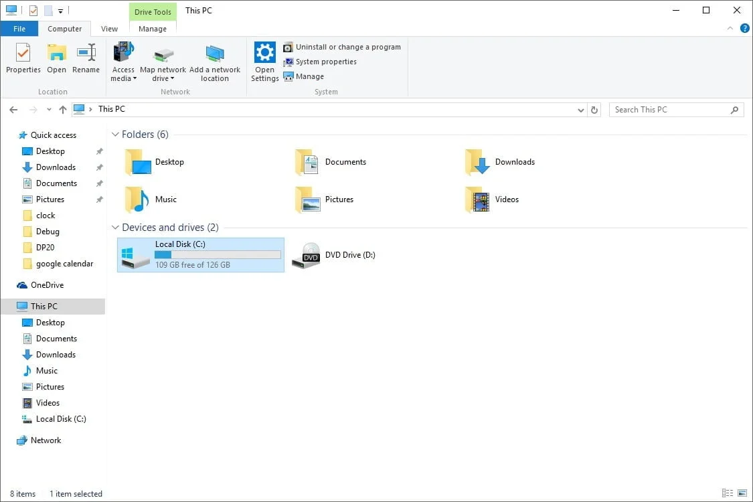
Task: Switch to details view in the status bar
Action: click(727, 493)
